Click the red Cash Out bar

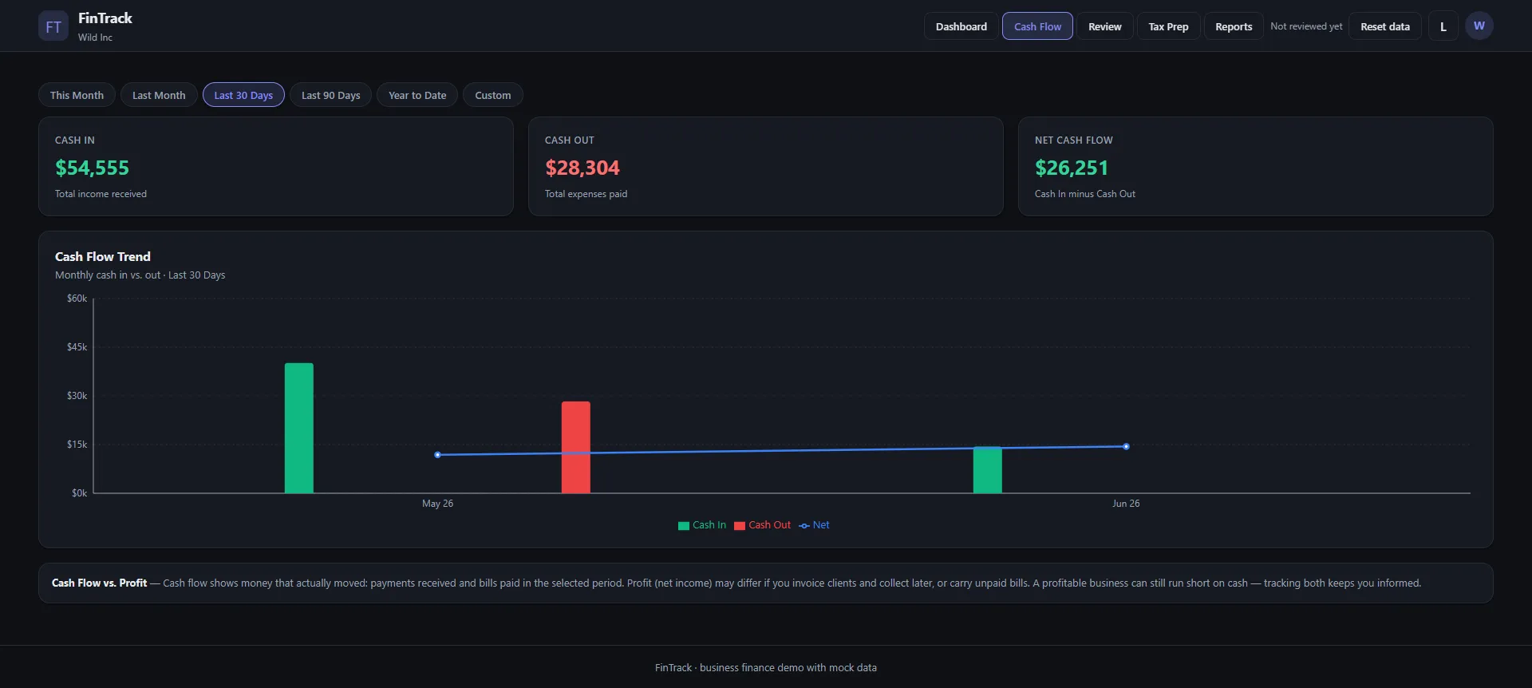(x=575, y=447)
